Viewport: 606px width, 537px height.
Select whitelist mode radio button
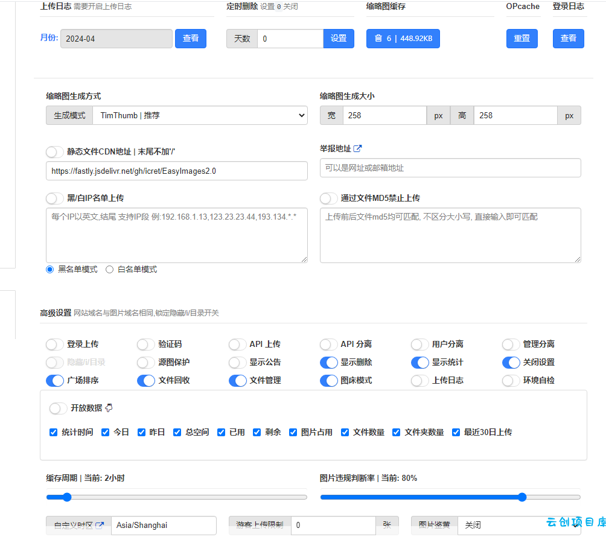click(109, 269)
